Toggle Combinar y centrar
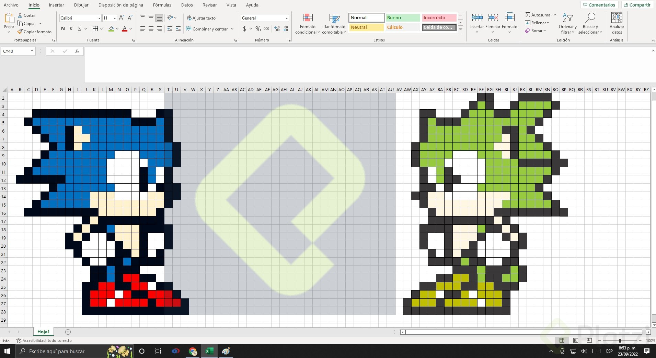The height and width of the screenshot is (358, 656). tap(207, 29)
